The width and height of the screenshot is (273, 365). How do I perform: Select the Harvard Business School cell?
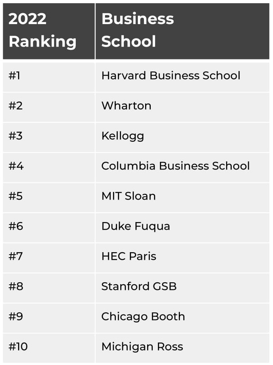(x=171, y=75)
